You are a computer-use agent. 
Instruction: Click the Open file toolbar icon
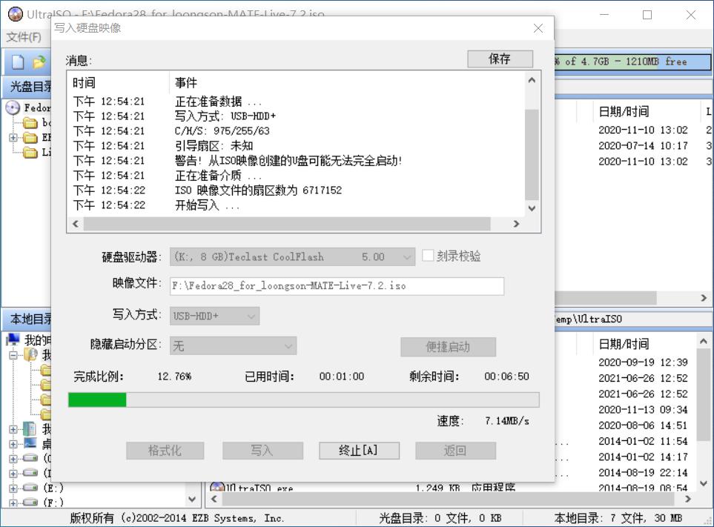[39, 61]
